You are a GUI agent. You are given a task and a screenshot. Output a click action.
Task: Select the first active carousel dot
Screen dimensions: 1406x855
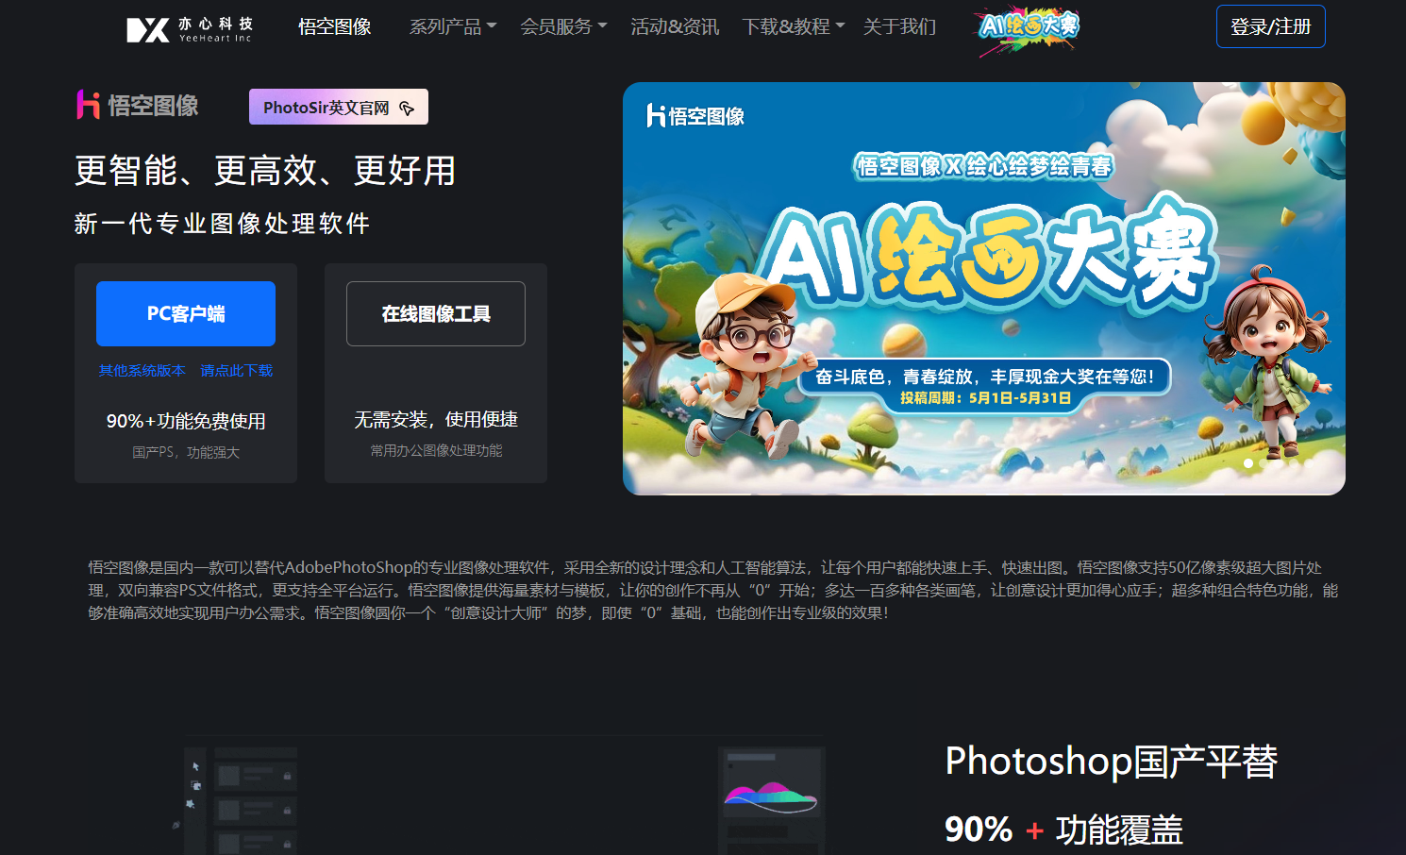[1248, 463]
